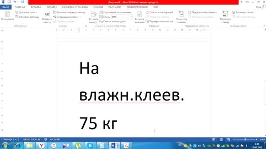Click the proofing check icon in status bar
The width and height of the screenshot is (266, 149).
(45, 139)
